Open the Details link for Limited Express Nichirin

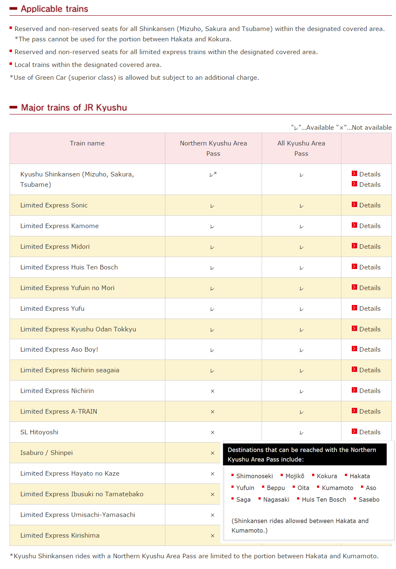click(370, 391)
